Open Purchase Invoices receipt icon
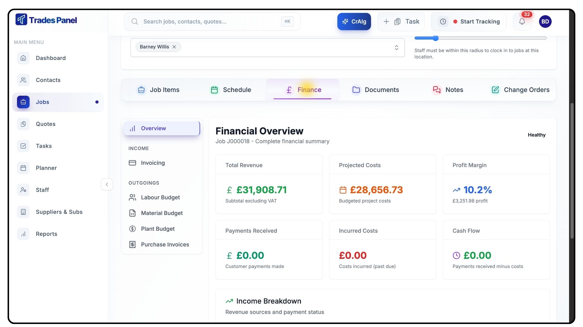The width and height of the screenshot is (583, 327). click(132, 244)
